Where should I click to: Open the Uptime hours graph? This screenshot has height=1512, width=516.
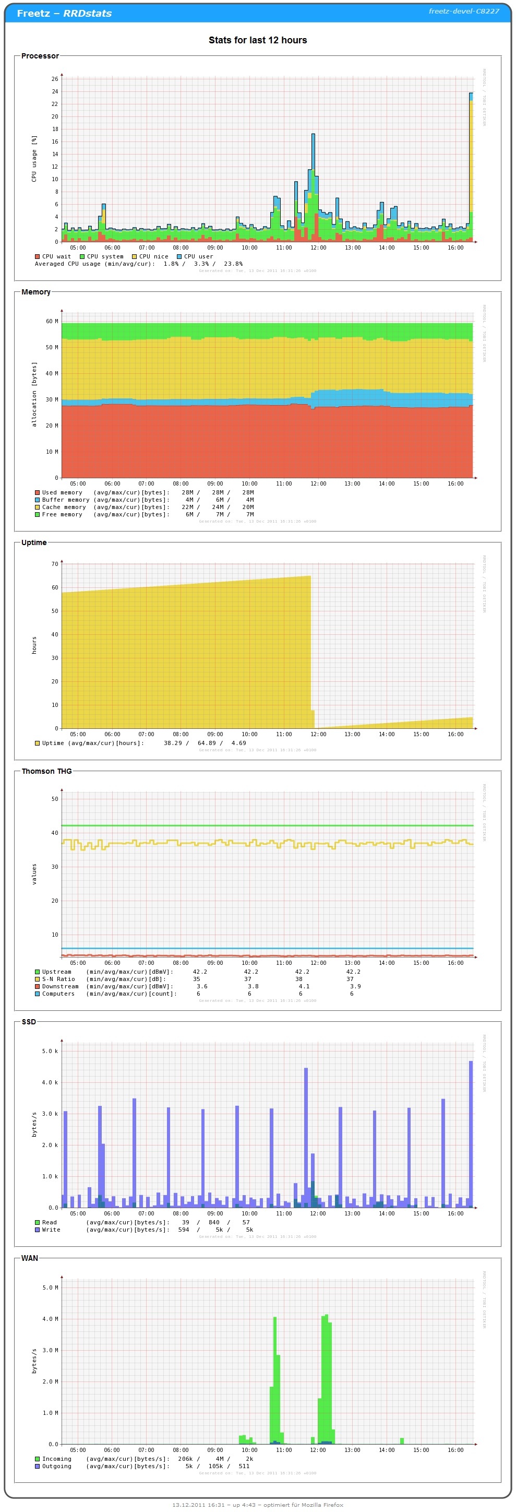pyautogui.click(x=258, y=652)
